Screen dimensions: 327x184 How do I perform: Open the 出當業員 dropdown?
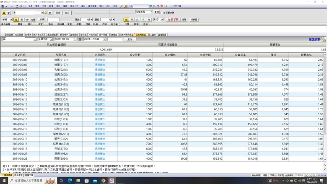[x=151, y=12]
